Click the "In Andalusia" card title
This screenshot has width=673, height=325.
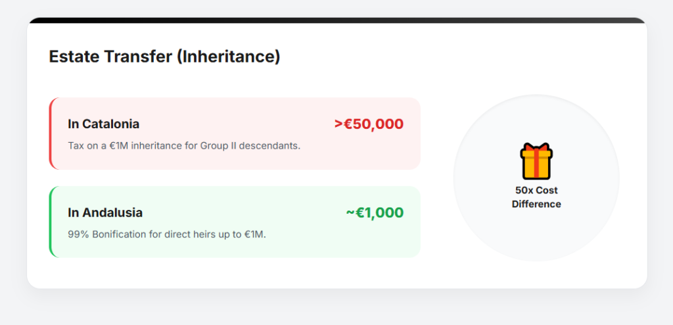click(x=105, y=213)
